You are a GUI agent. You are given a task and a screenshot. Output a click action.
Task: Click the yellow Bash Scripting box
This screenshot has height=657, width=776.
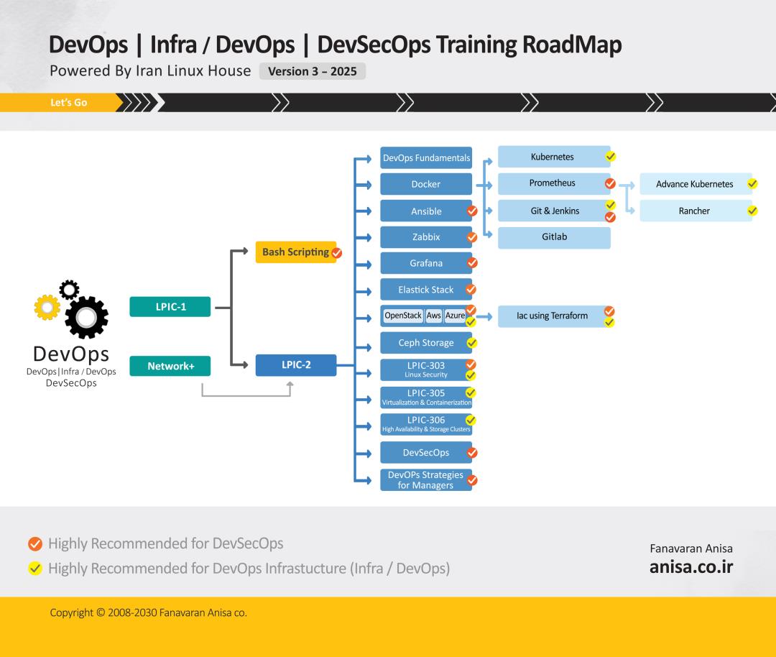pyautogui.click(x=295, y=252)
